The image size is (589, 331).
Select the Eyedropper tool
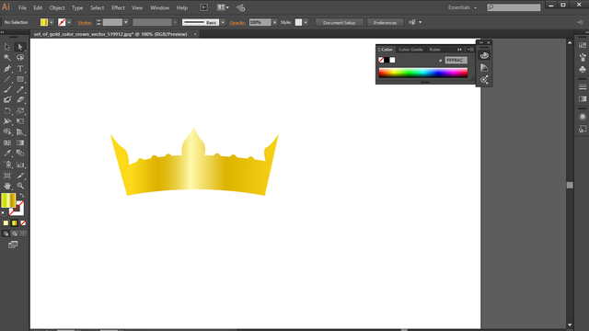click(x=7, y=154)
